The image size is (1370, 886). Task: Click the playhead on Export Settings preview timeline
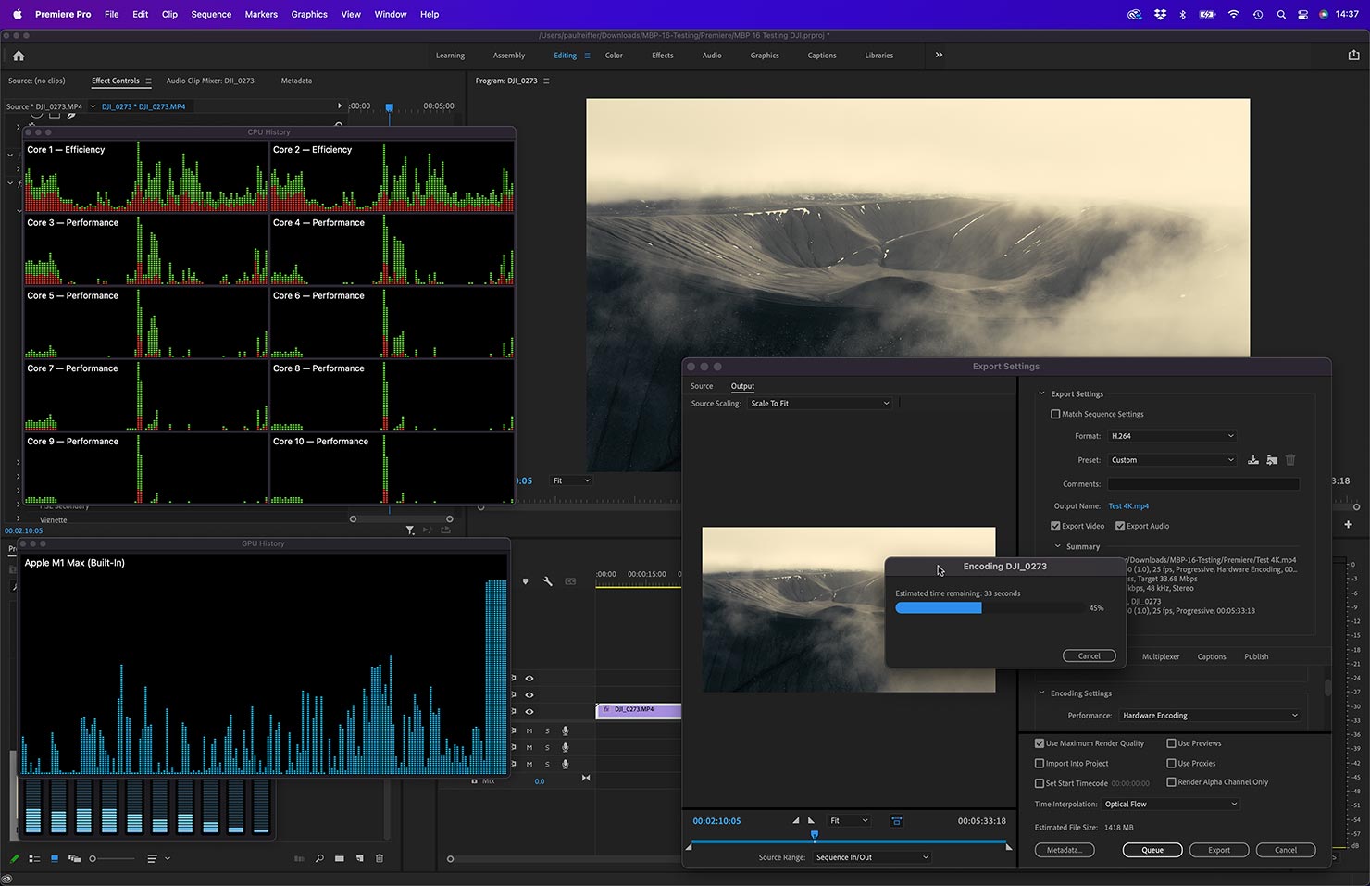click(815, 836)
